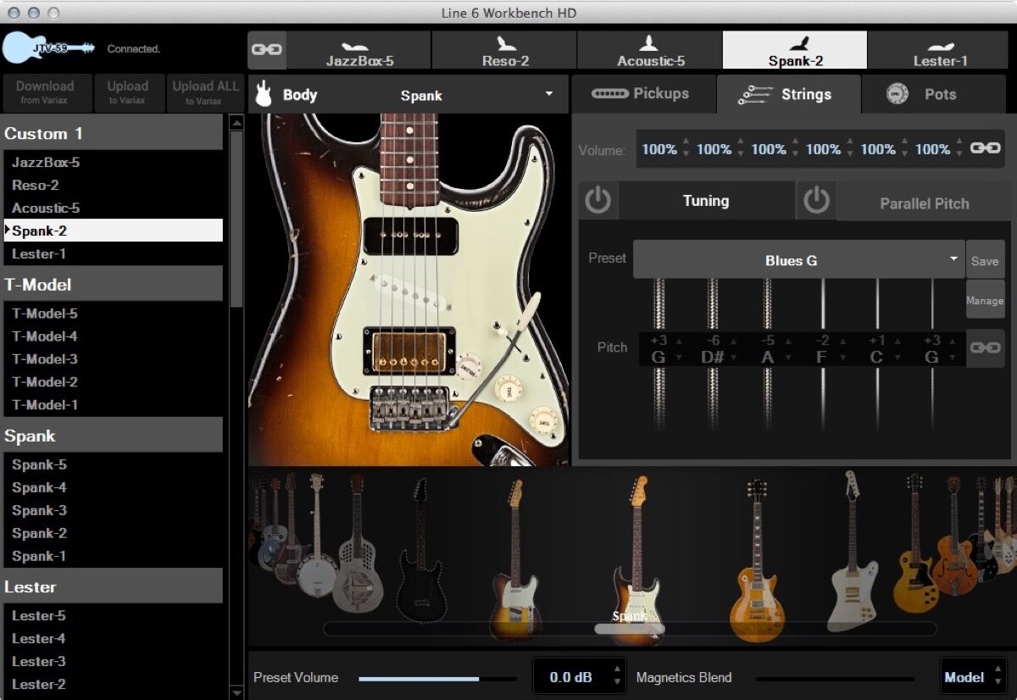Viewport: 1017px width, 700px height.
Task: Select the Strings tab
Action: click(788, 94)
